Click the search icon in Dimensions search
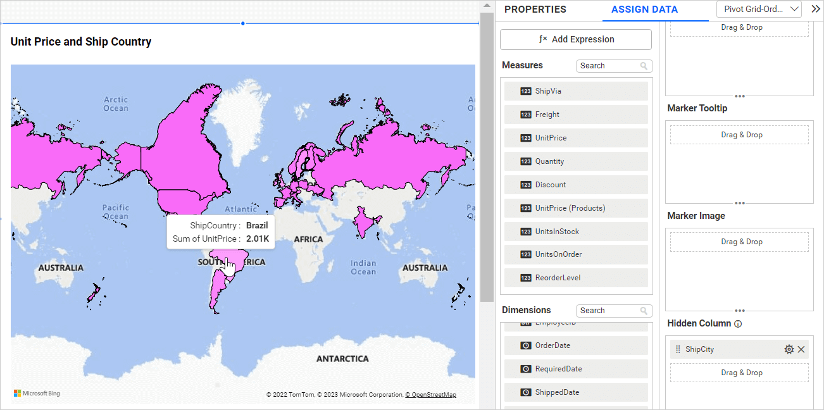This screenshot has height=410, width=824. (644, 311)
